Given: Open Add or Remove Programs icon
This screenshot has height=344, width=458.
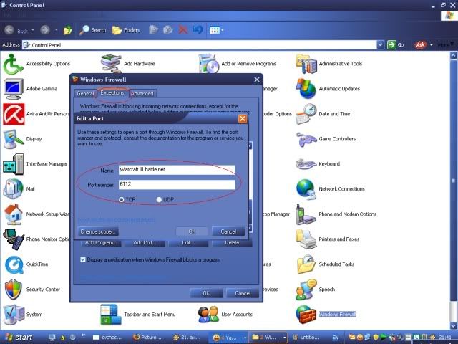Looking at the screenshot, I should pyautogui.click(x=208, y=63).
